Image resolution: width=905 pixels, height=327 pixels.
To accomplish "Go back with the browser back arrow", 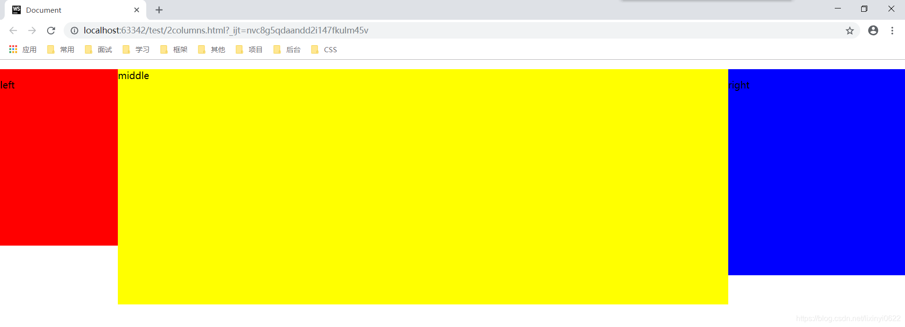I will [13, 31].
